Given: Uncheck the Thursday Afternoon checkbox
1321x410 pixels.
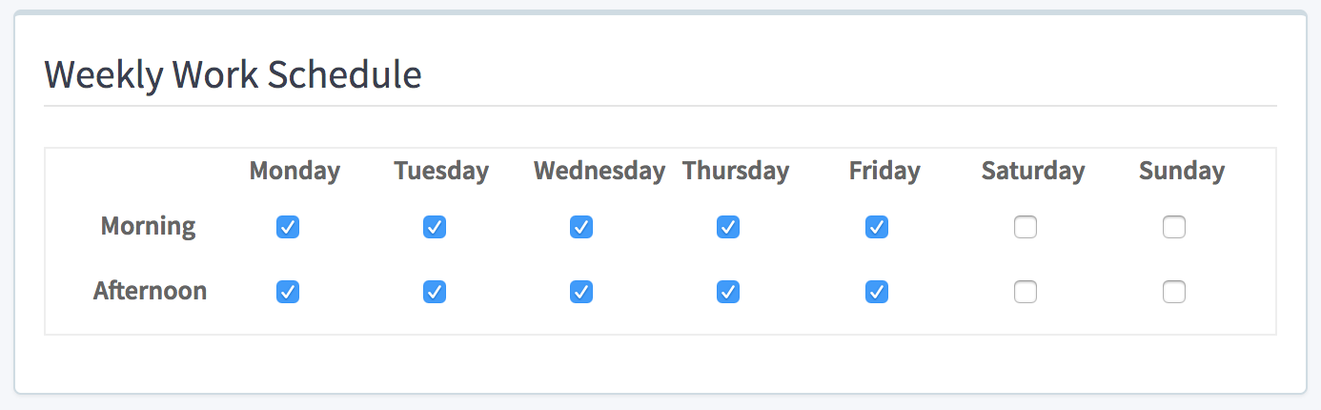Looking at the screenshot, I should click(x=728, y=292).
